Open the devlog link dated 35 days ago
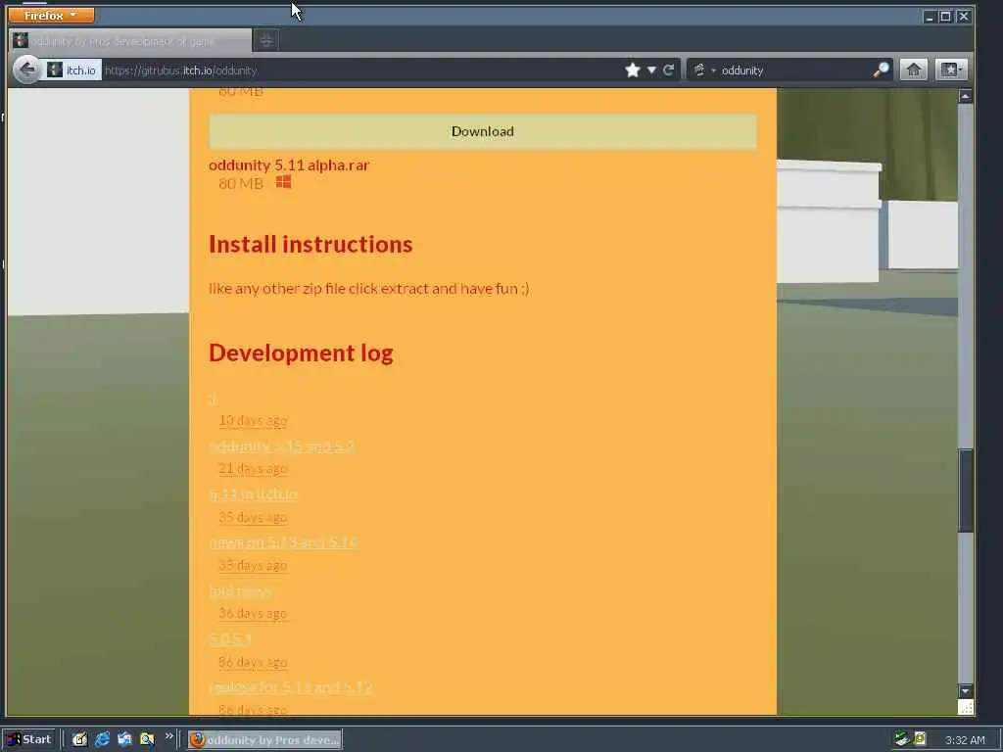The image size is (1003, 752). click(254, 493)
